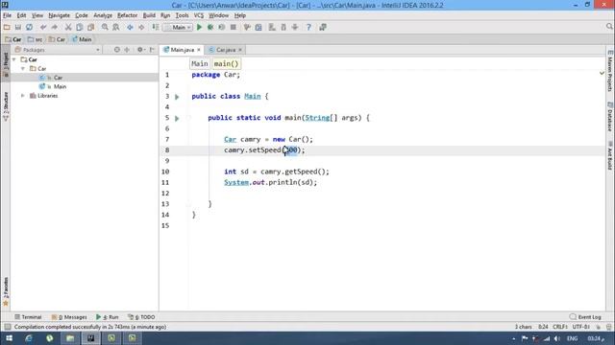Click the Stop square icon

[x=234, y=27]
